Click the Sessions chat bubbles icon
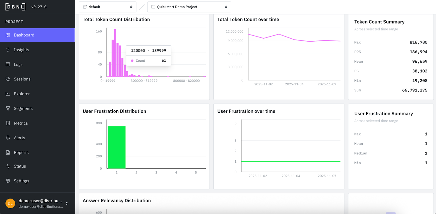Screen dimensions: 436x214 pyautogui.click(x=8, y=79)
